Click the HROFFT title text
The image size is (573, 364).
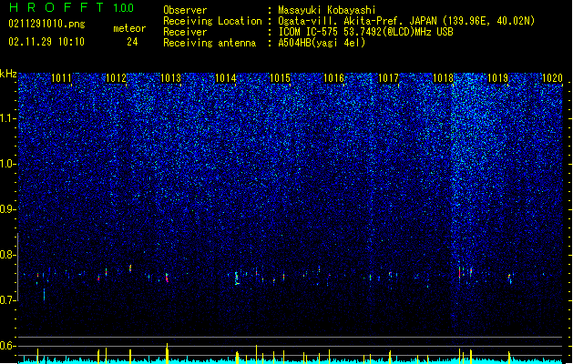[x=56, y=7]
